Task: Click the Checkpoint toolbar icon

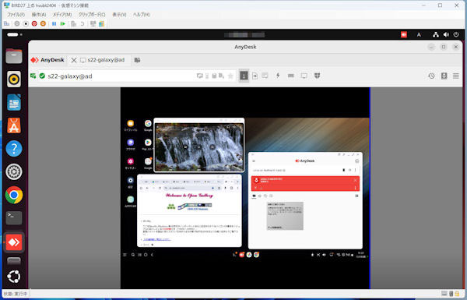Action: click(74, 23)
